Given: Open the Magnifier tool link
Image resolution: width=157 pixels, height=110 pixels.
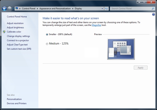Looking at the screenshot, I should coord(96,25).
